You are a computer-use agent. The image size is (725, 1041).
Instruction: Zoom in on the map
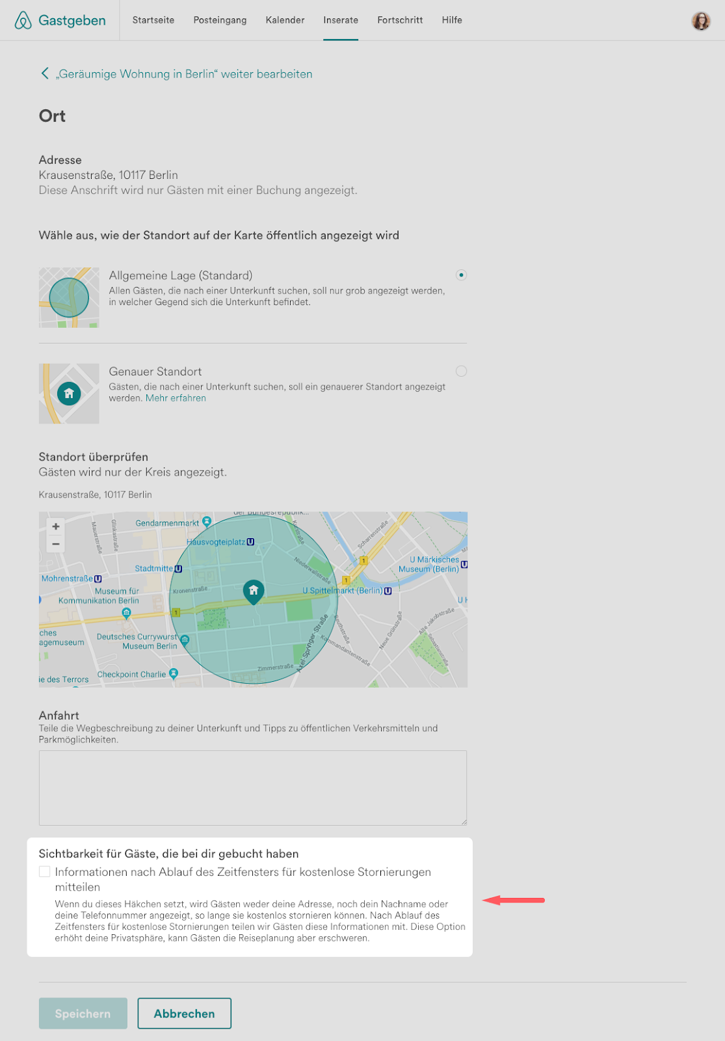56,526
